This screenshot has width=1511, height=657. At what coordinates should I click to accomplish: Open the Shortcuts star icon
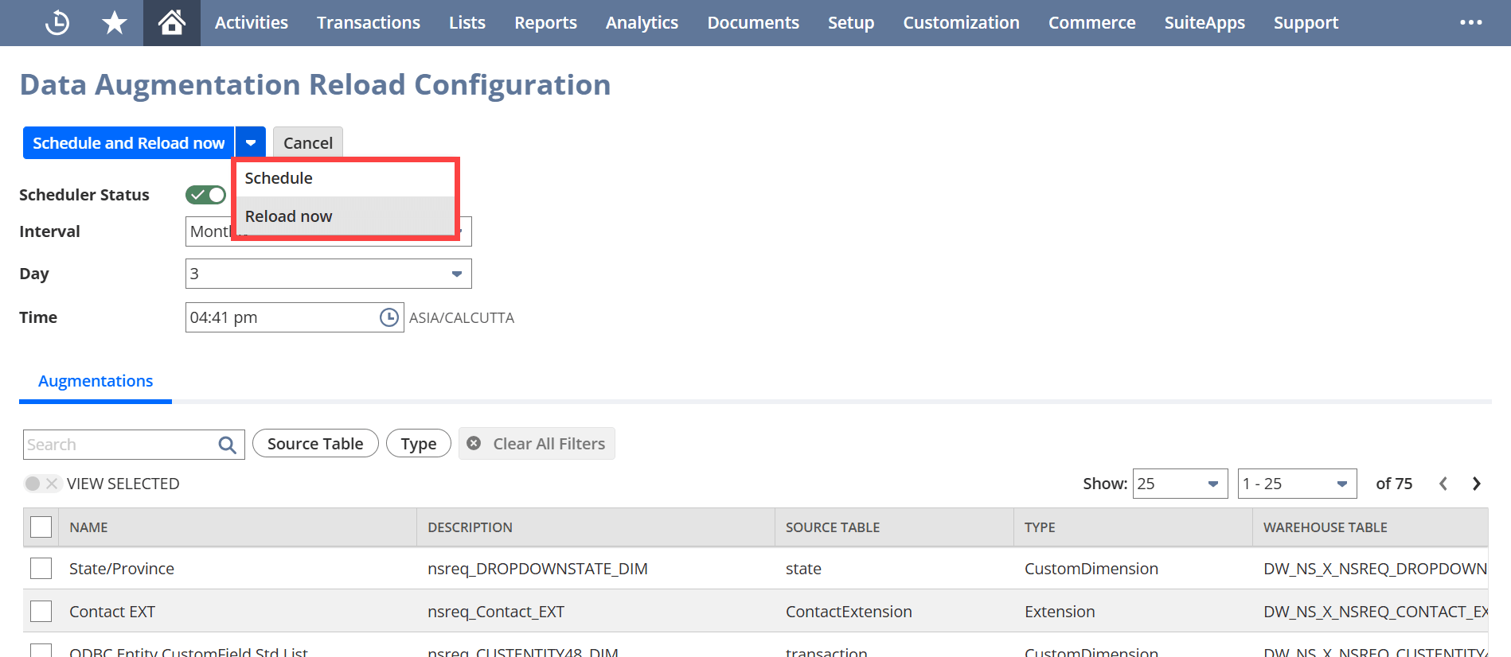pos(115,23)
